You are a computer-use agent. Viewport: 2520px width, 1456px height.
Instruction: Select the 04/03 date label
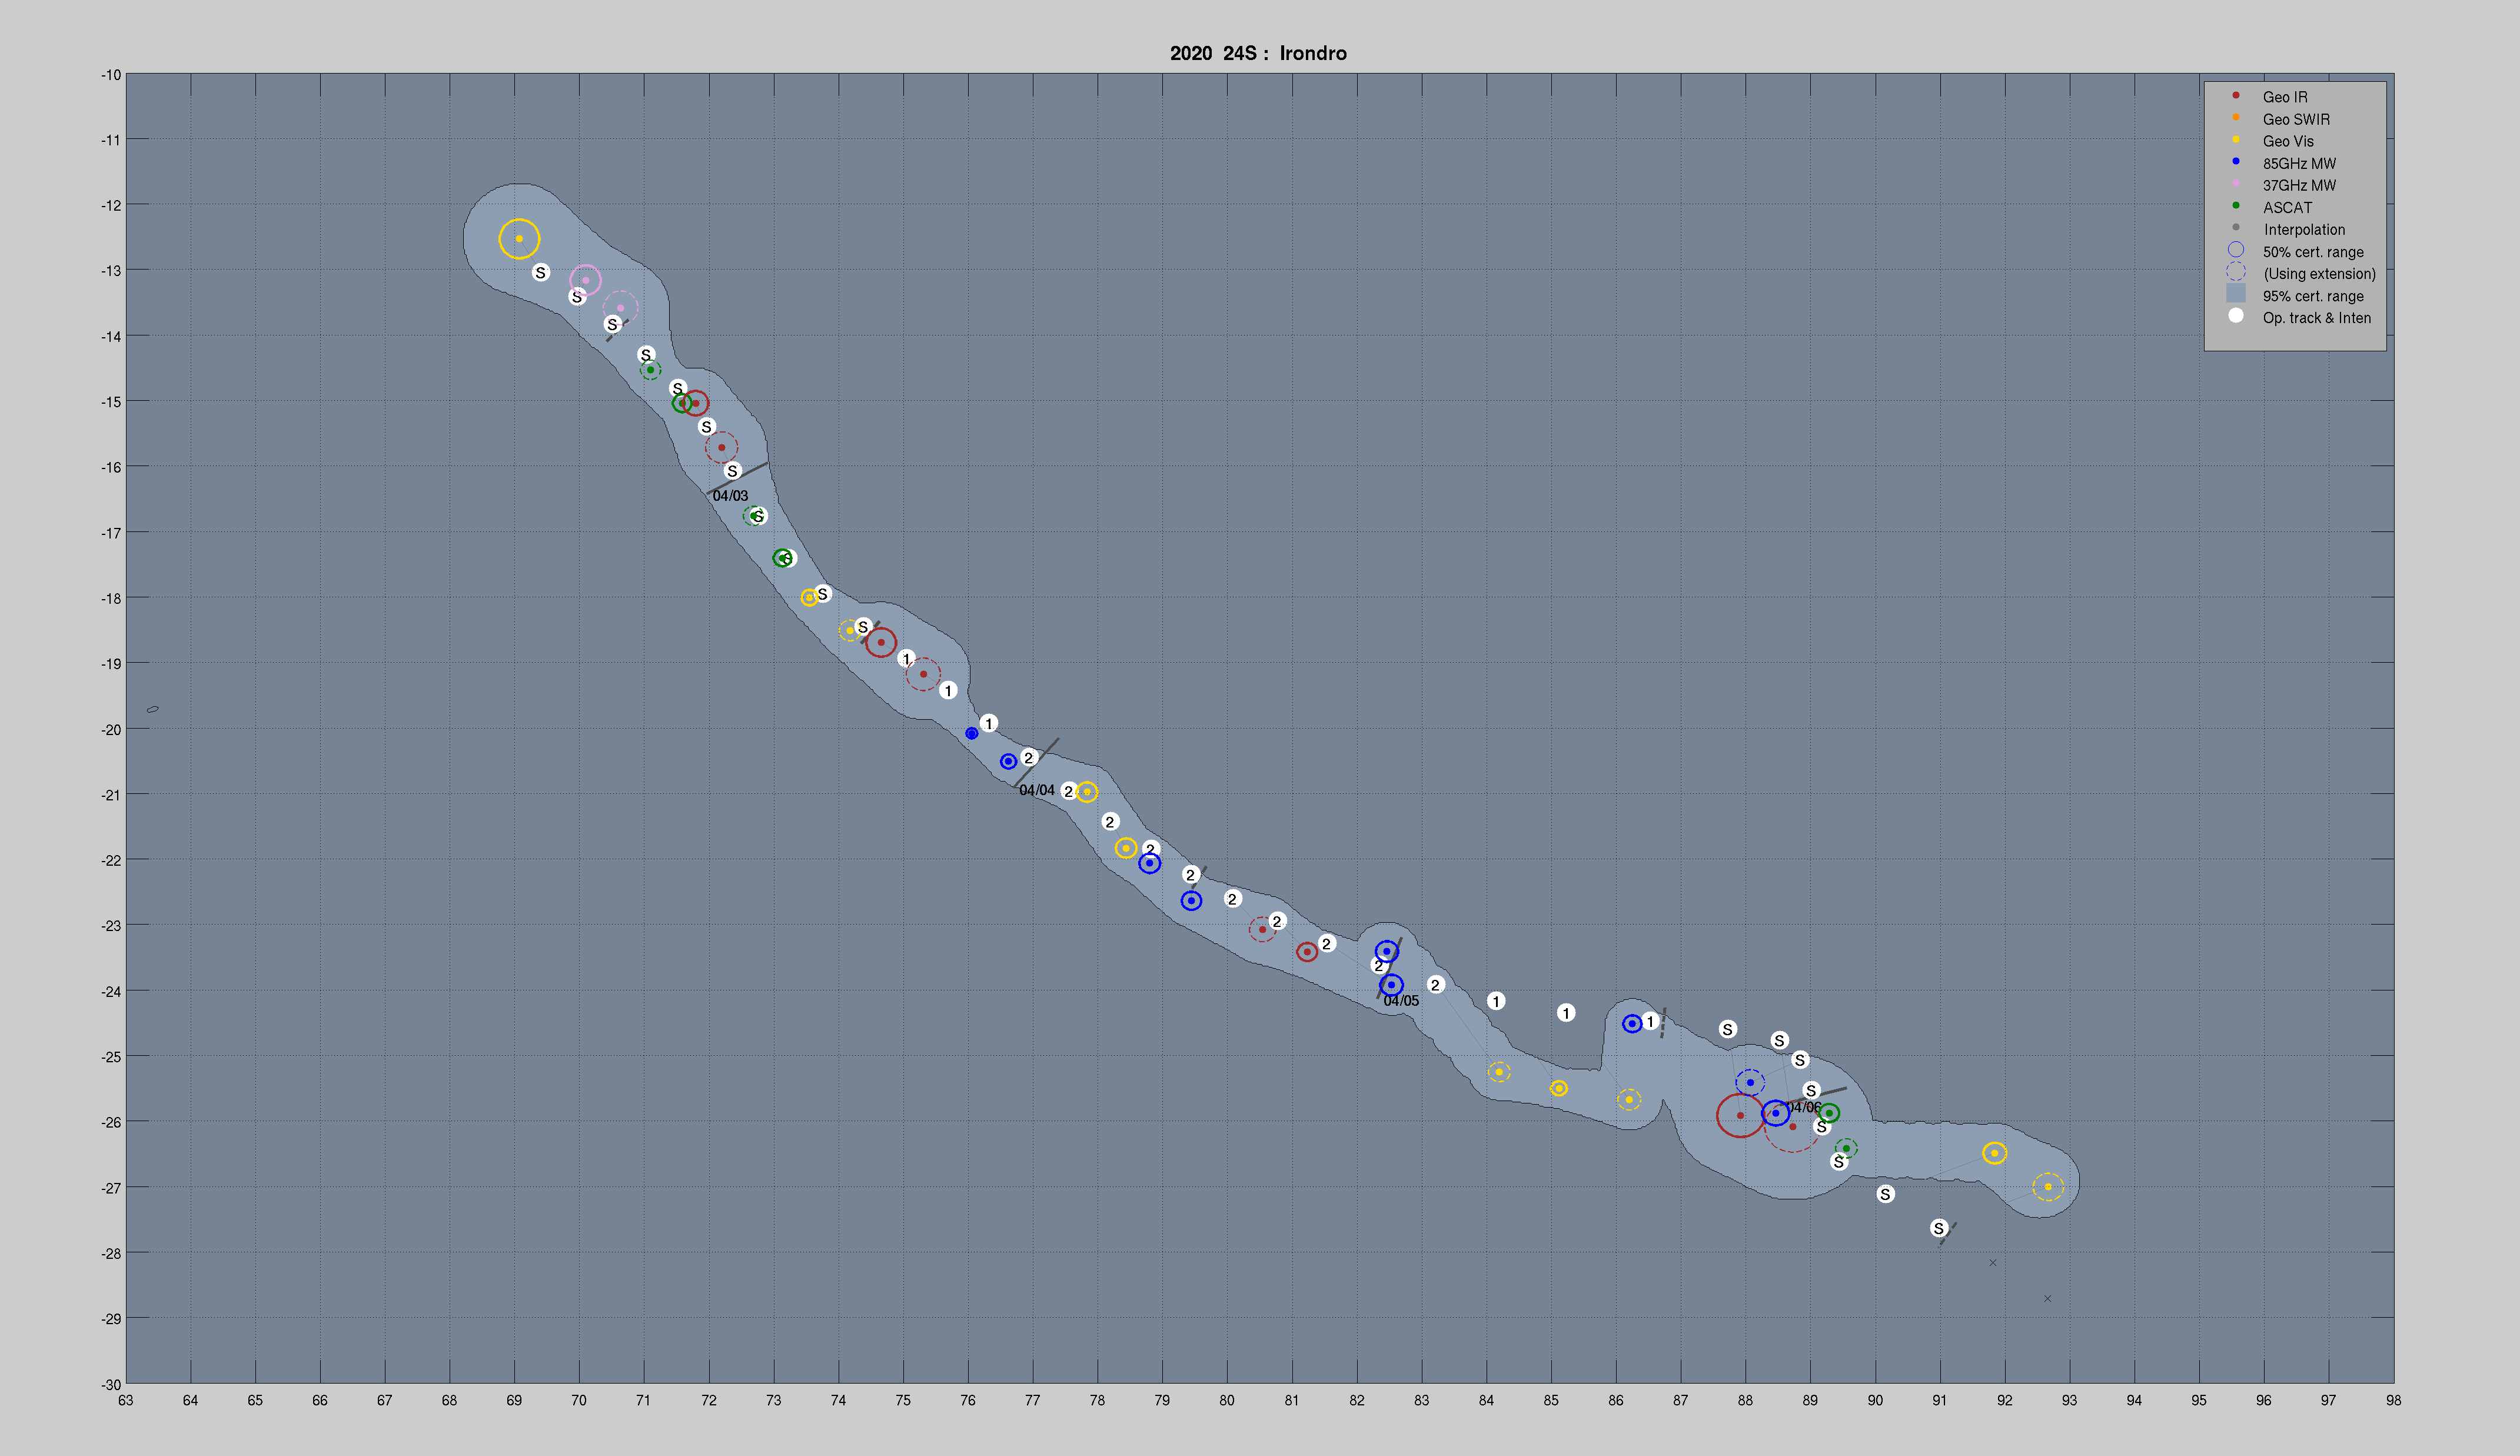730,496
